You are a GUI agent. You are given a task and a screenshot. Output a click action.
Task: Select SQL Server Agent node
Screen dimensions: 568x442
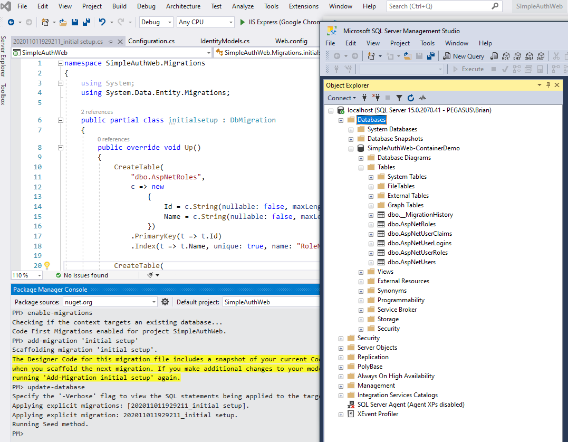tap(411, 405)
